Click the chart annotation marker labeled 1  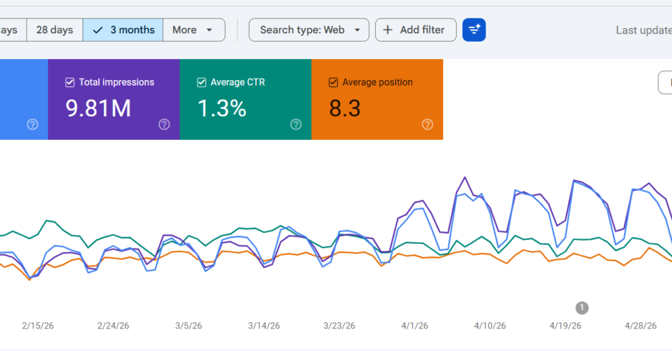pos(581,308)
